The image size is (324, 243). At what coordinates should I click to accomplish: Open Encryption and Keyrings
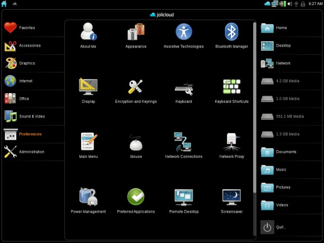coord(136,88)
